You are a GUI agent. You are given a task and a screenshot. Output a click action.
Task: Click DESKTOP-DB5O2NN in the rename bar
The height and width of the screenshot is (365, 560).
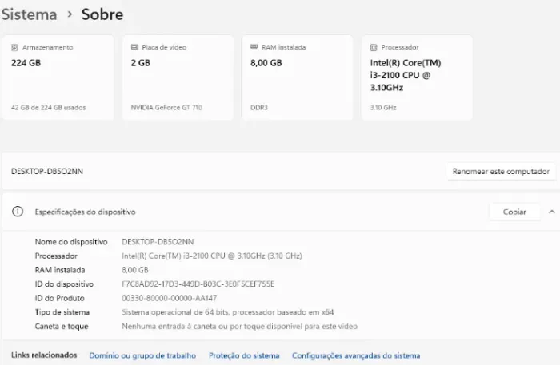pos(47,172)
